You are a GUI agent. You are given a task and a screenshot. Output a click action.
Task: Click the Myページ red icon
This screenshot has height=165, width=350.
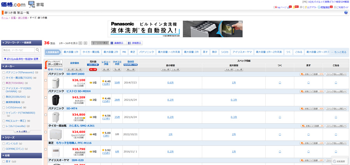(276, 7)
